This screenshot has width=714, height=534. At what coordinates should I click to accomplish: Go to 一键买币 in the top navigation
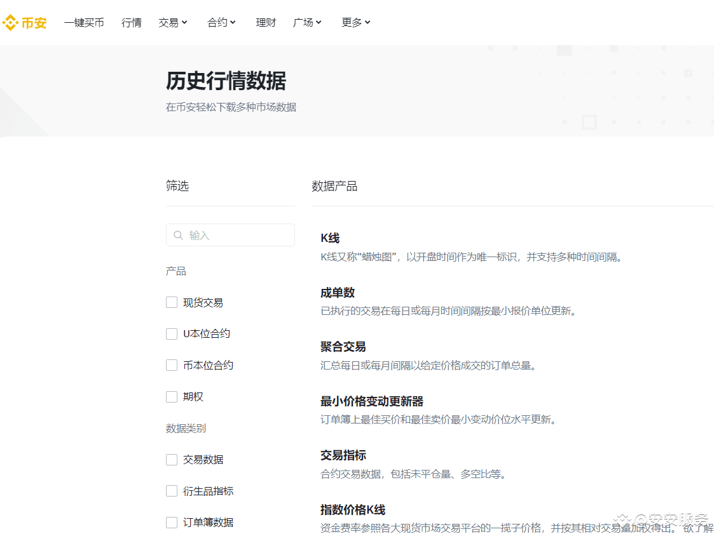point(84,22)
